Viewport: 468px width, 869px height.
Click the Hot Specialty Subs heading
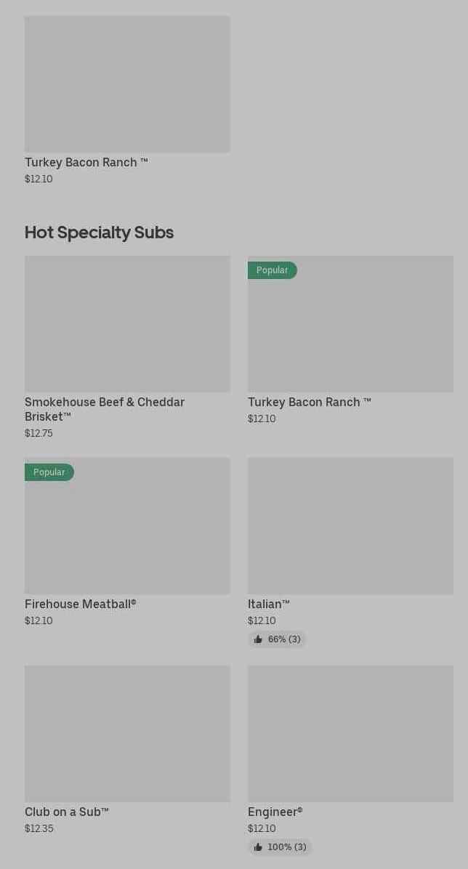coord(99,233)
